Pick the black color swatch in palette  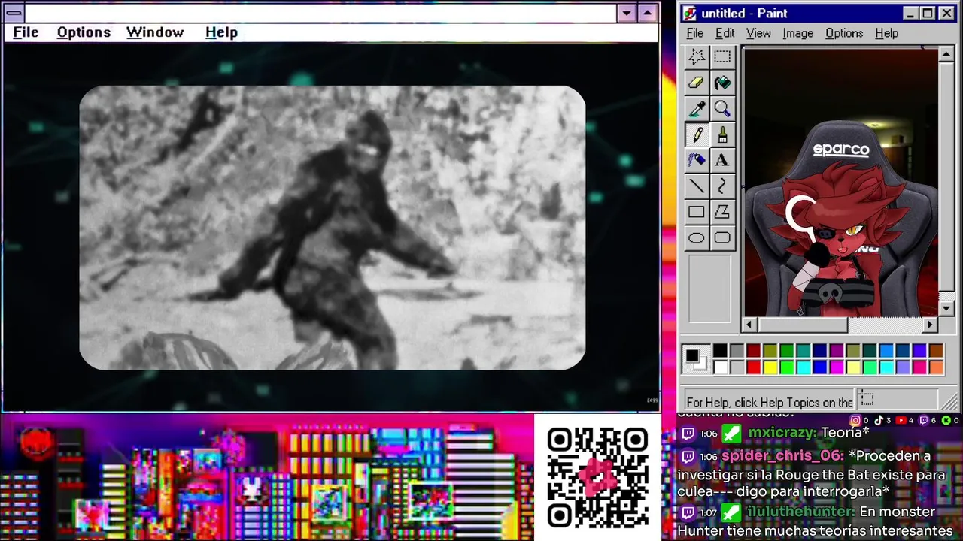point(720,351)
